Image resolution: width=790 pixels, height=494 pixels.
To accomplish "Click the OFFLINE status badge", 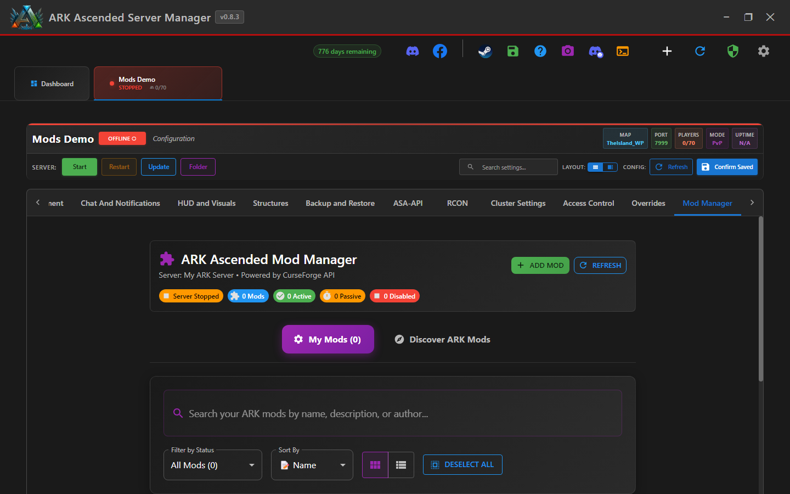I will click(x=122, y=138).
